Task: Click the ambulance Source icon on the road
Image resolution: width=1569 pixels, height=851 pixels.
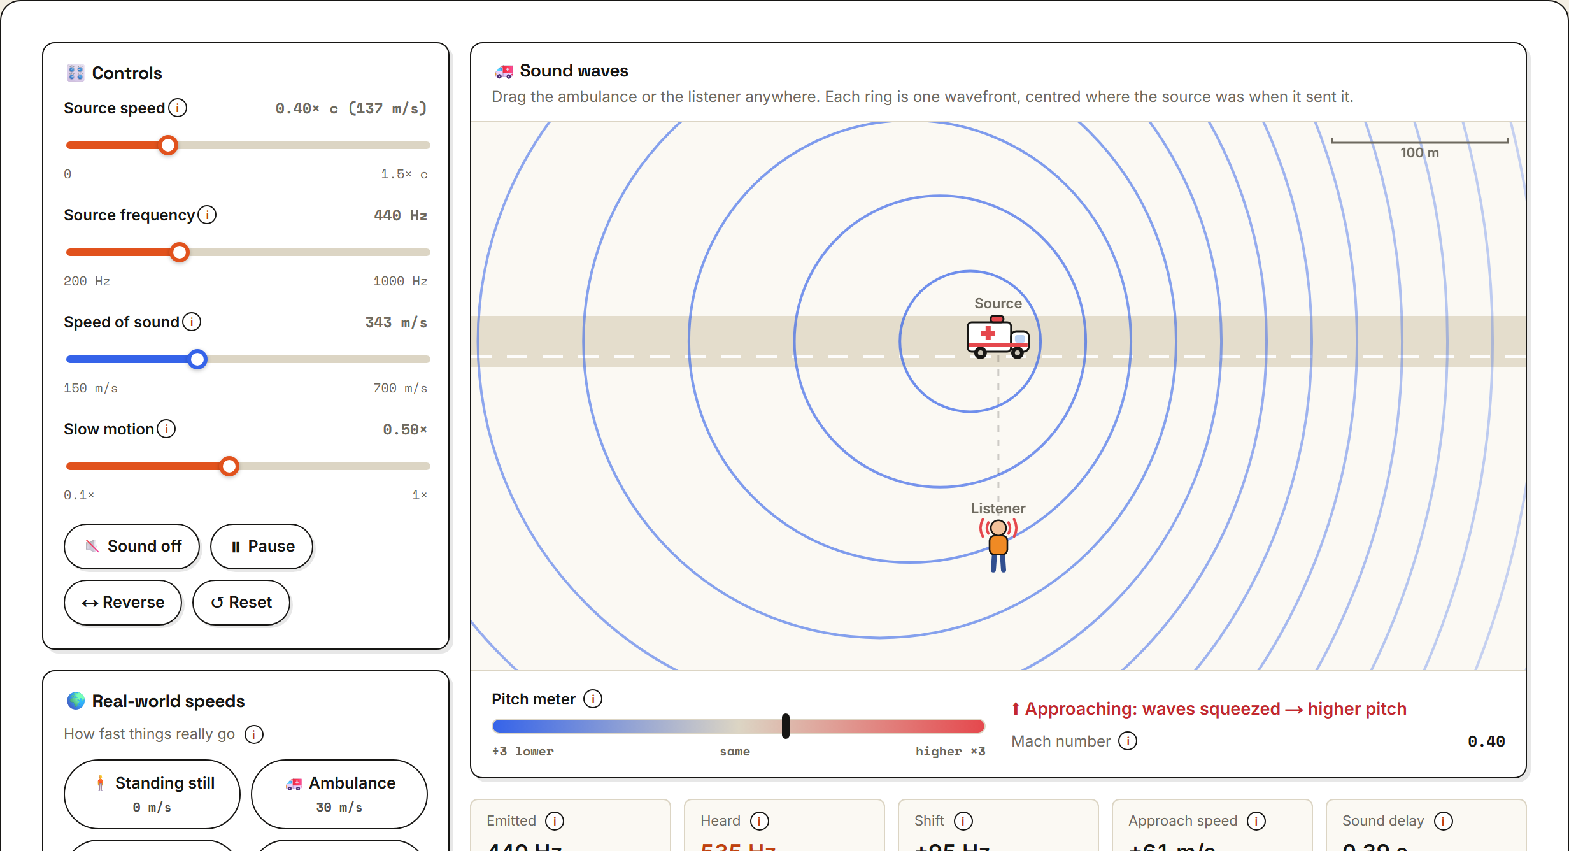Action: tap(998, 338)
